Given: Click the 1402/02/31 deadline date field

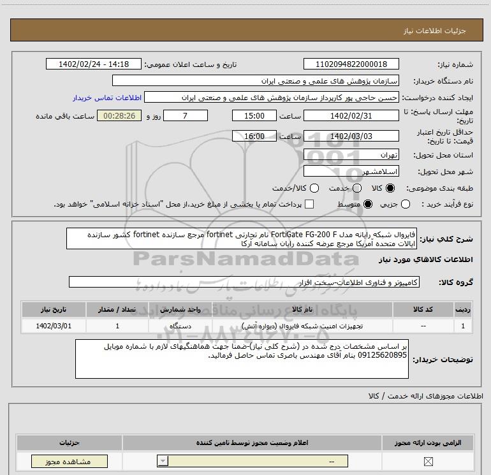Looking at the screenshot, I should click(x=351, y=116).
